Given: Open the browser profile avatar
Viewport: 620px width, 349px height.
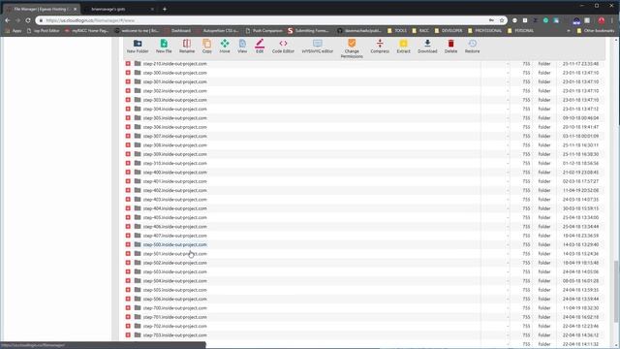Looking at the screenshot, I should (x=601, y=20).
